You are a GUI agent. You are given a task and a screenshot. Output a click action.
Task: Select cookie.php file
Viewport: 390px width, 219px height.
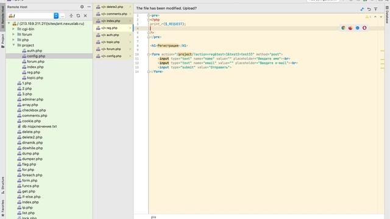(x=29, y=121)
